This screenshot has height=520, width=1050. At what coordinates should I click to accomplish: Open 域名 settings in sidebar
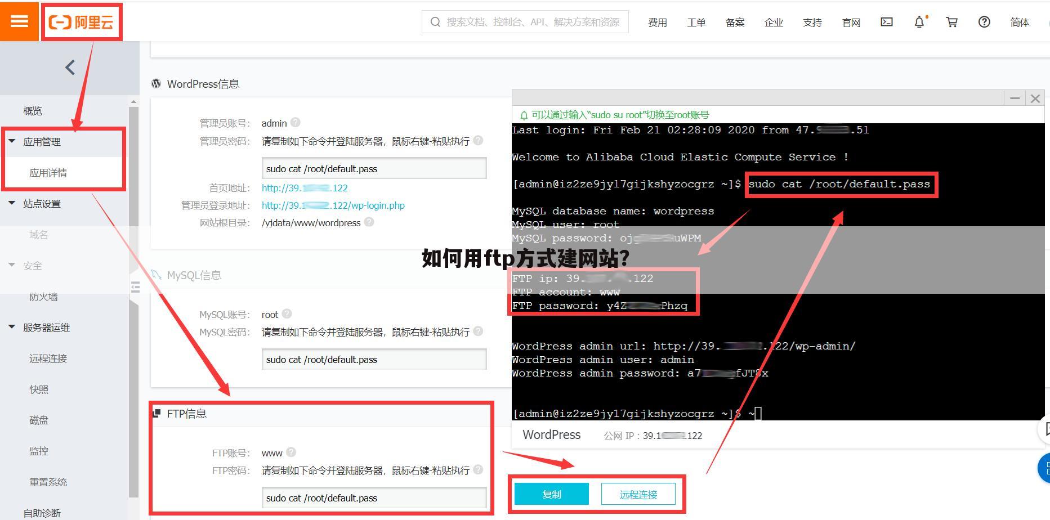pyautogui.click(x=39, y=235)
